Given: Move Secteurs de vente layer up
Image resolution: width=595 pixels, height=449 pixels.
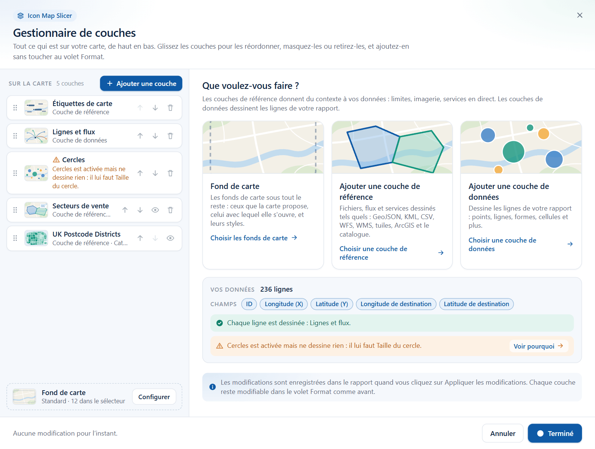Looking at the screenshot, I should pyautogui.click(x=125, y=210).
